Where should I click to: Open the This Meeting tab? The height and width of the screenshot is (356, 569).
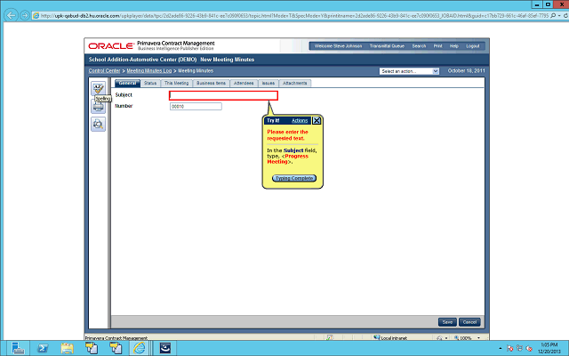point(176,83)
